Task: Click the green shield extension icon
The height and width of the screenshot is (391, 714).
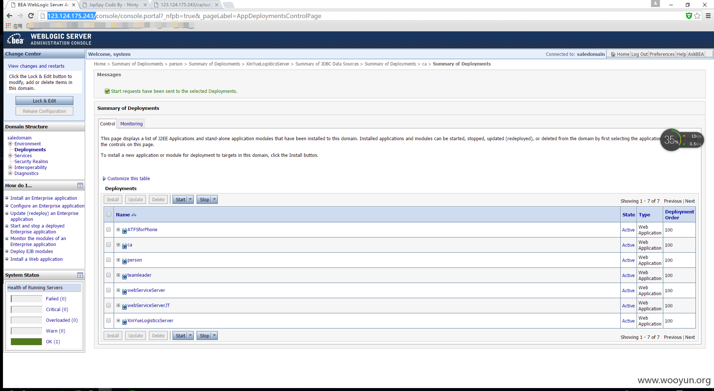Action: click(x=689, y=16)
